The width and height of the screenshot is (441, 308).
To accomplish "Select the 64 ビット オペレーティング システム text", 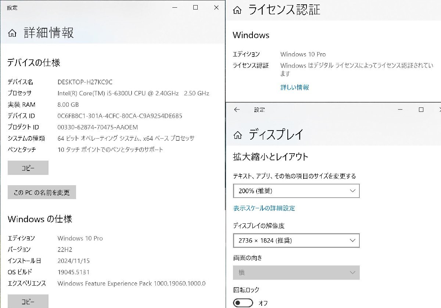I will point(126,138).
